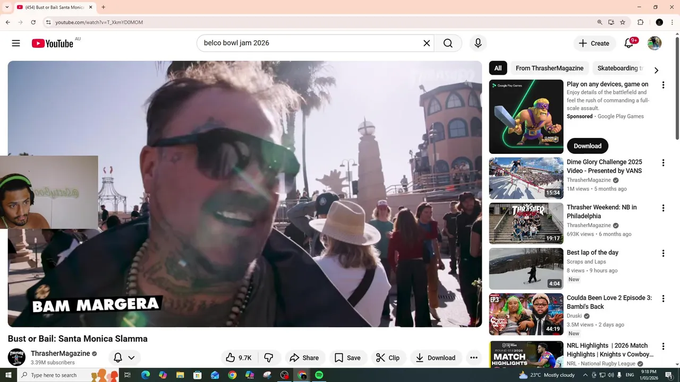This screenshot has width=680, height=382.
Task: Open Druski channel link
Action: (x=574, y=316)
